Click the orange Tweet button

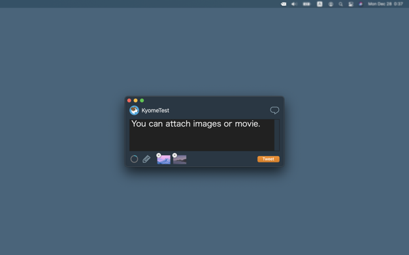tap(269, 159)
